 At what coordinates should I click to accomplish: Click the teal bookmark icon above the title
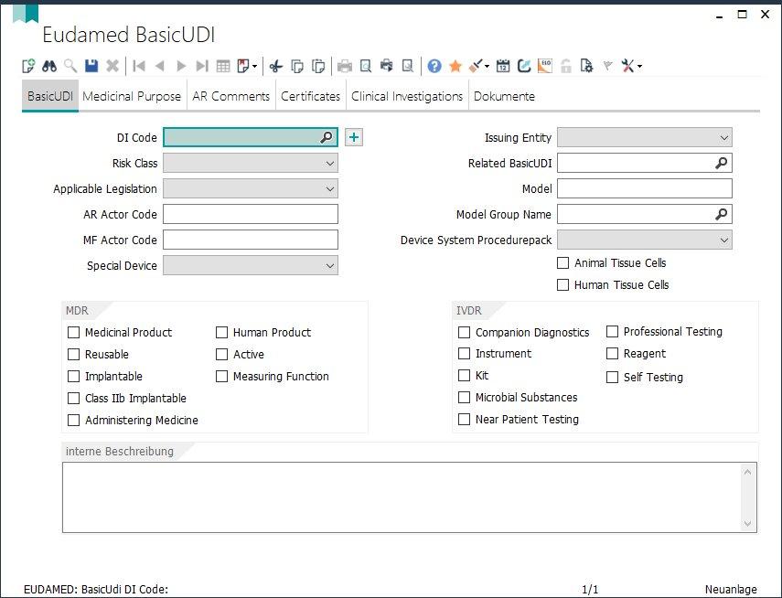click(26, 13)
